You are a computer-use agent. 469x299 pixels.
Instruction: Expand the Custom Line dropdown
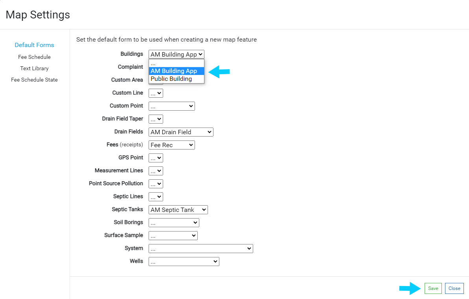point(156,93)
